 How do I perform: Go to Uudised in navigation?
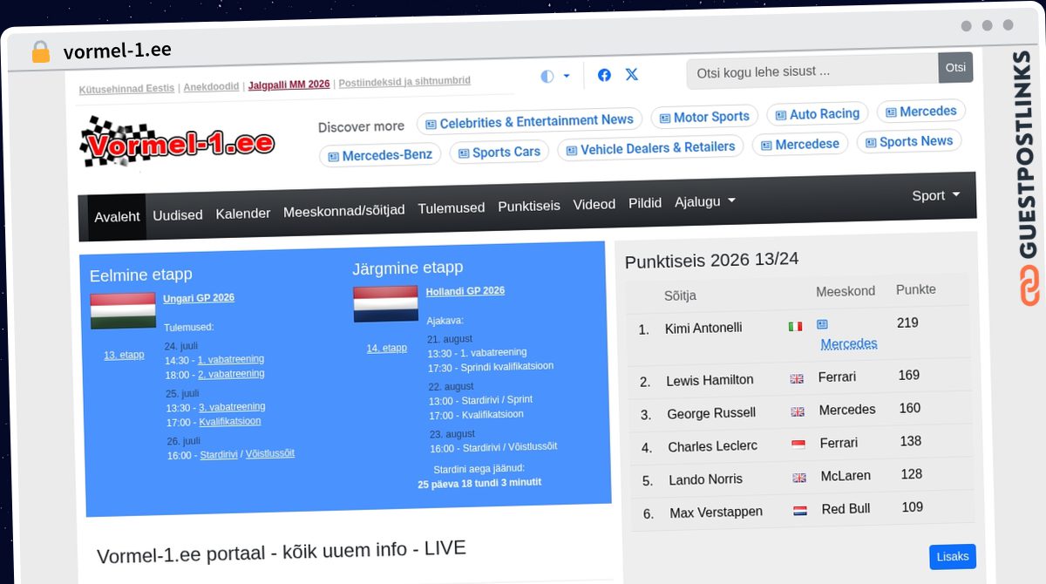click(x=178, y=214)
